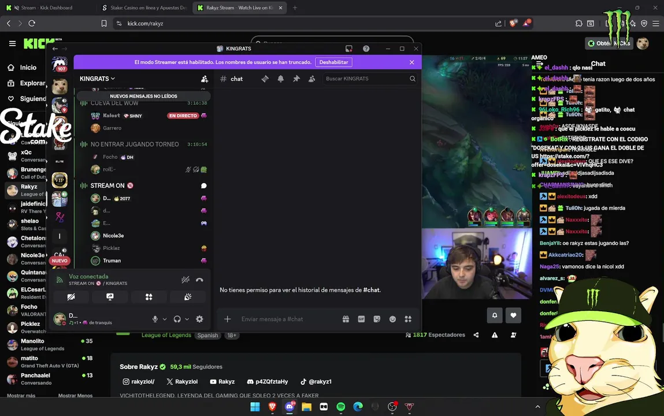Toggle stream notification bell on Kick

pyautogui.click(x=495, y=315)
